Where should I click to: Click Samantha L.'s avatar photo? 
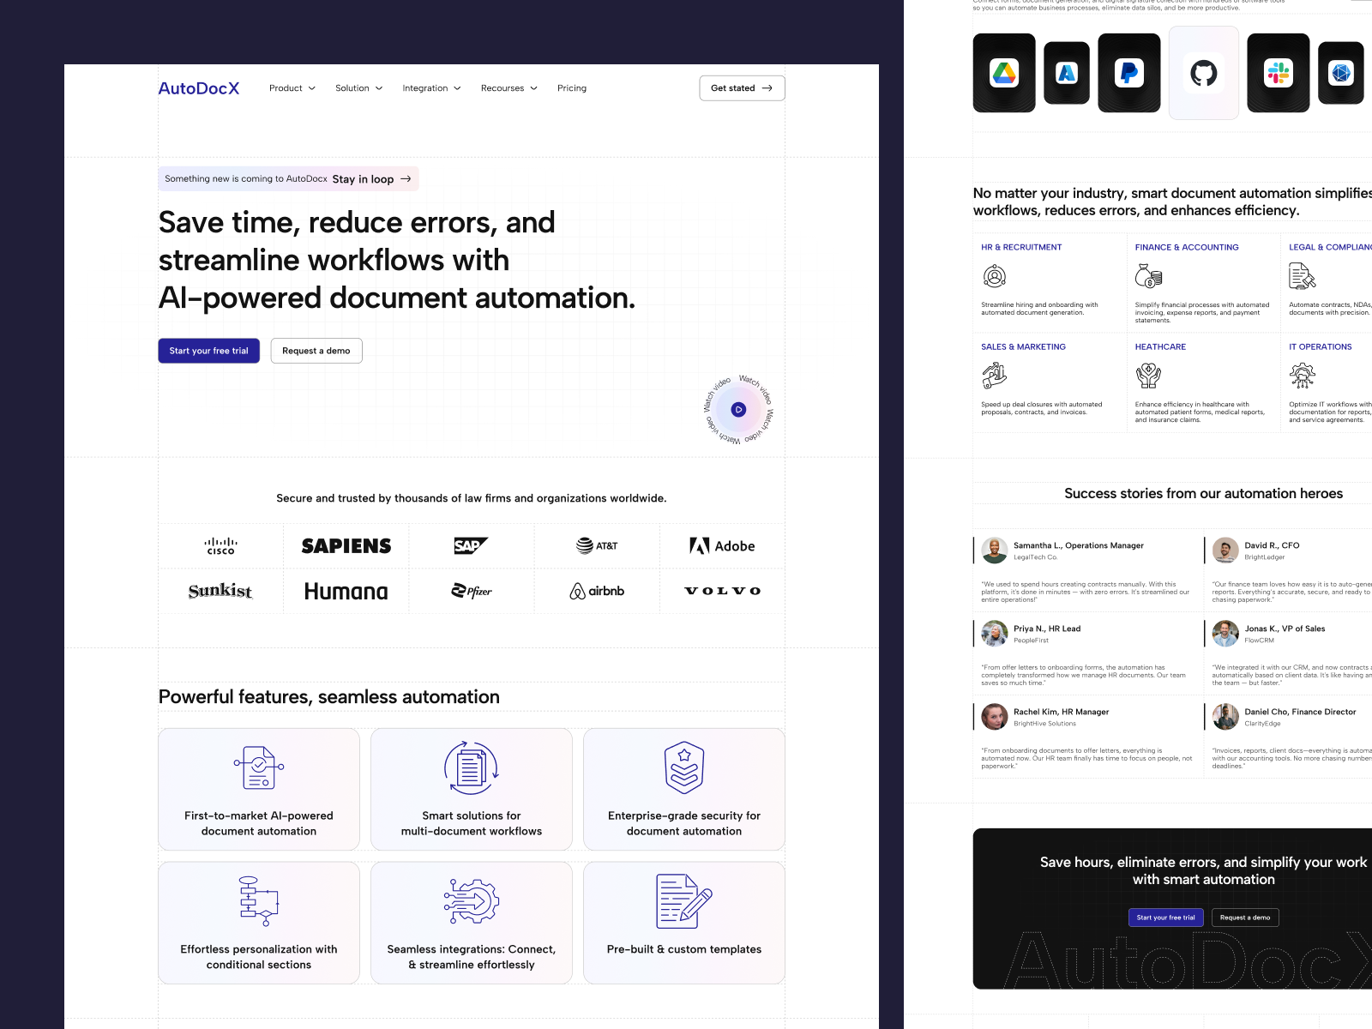point(995,551)
